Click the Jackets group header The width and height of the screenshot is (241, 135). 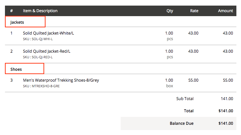click(17, 22)
